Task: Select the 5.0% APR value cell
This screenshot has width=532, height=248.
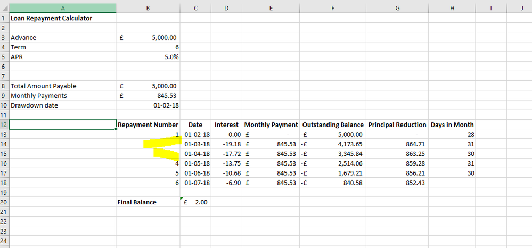Action: point(148,57)
